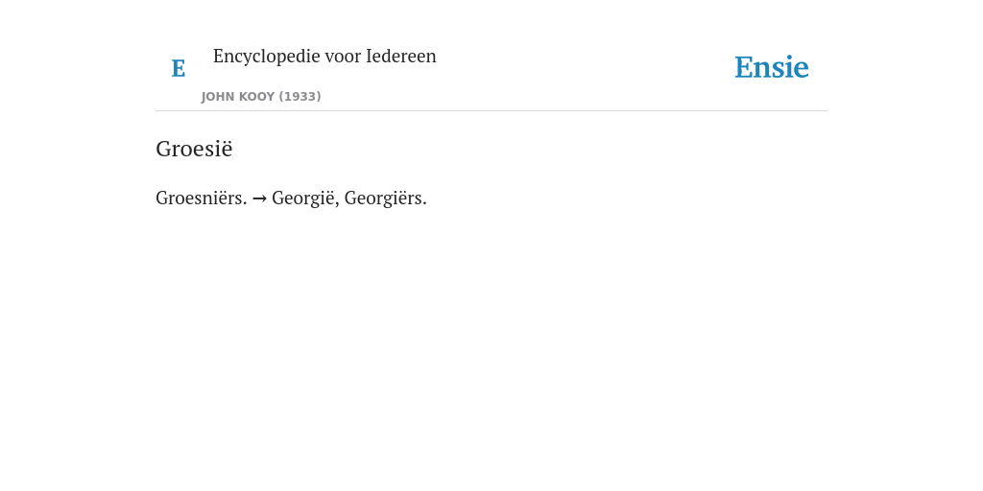Screen dimensions: 983x491
Task: Open the Encyclopedie voor Iedereen title
Action: click(324, 57)
